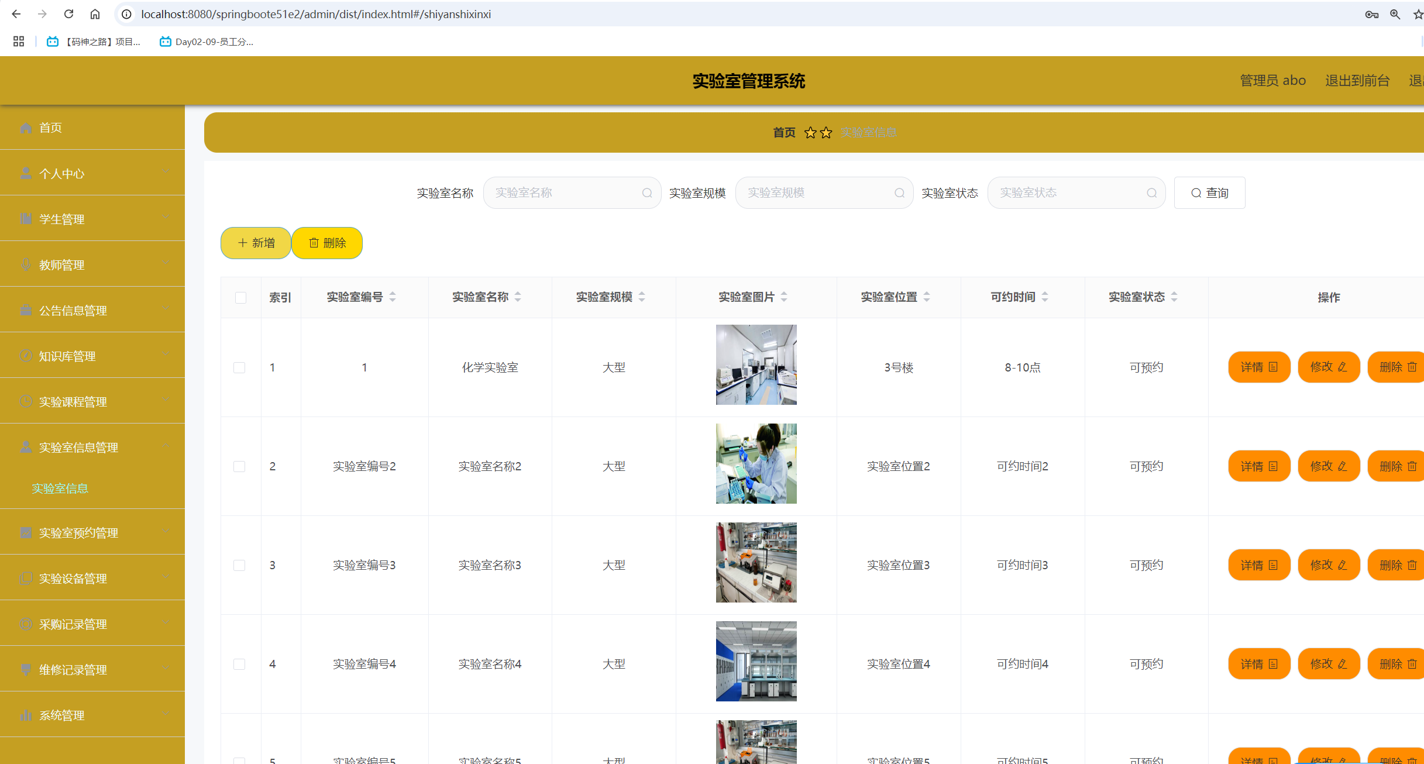Check the row 1 化学实验室 checkbox

click(x=239, y=367)
